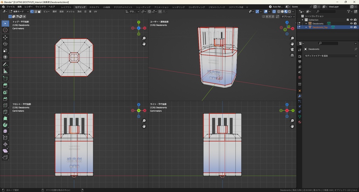The width and height of the screenshot is (359, 192).
Task: Switch to シェーディング workspace tab
Action: (143, 7)
